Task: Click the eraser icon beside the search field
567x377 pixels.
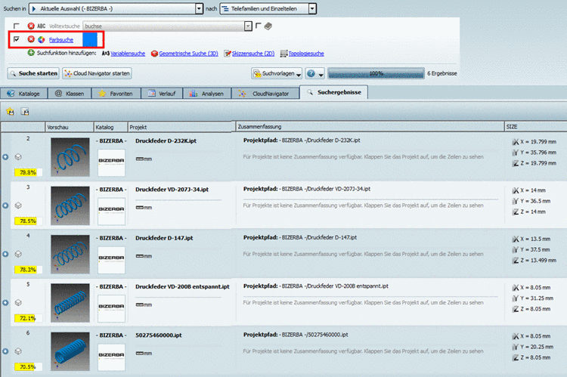Action: 268,26
